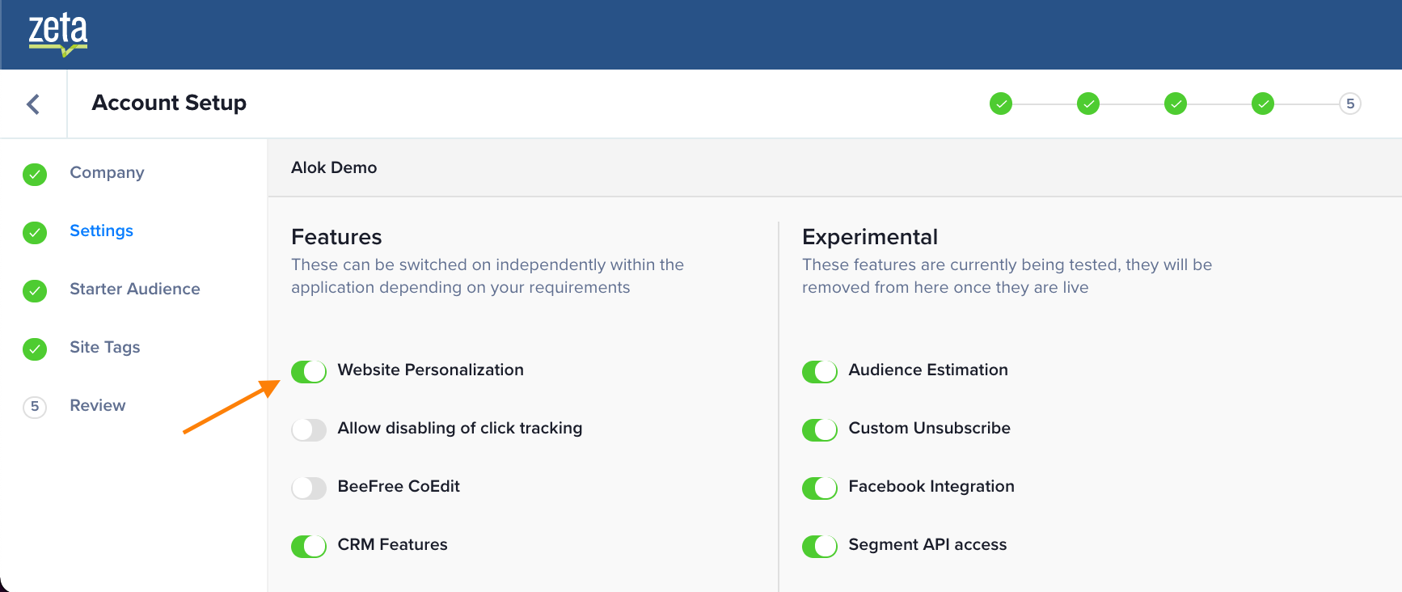Click the Company green checkmark icon
Image resolution: width=1402 pixels, height=592 pixels.
tap(35, 174)
